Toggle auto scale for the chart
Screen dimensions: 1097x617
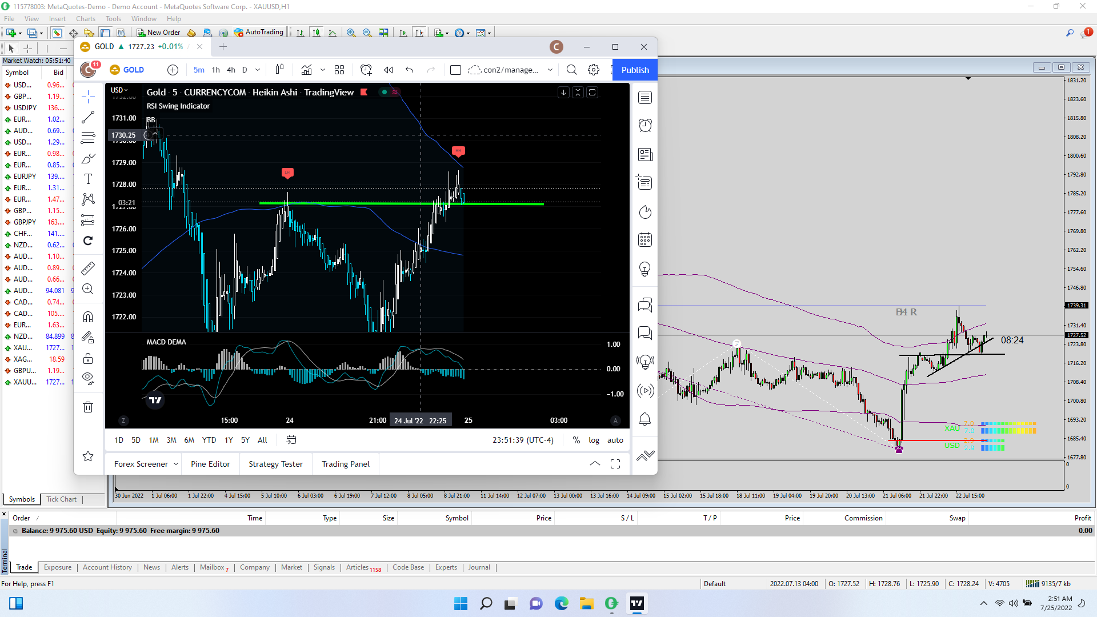(615, 440)
